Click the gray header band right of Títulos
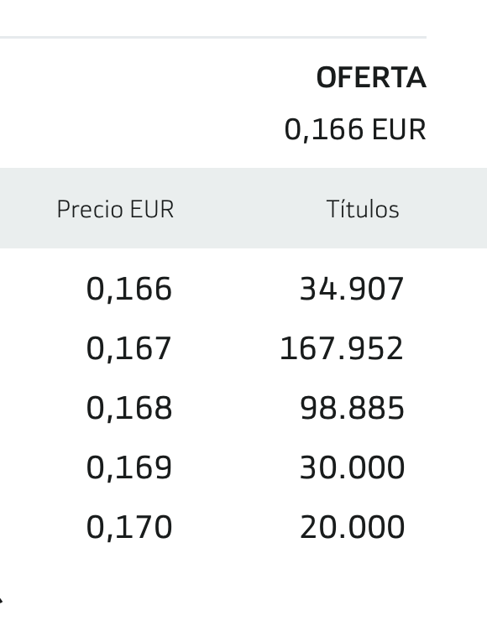This screenshot has height=642, width=487. point(444,208)
